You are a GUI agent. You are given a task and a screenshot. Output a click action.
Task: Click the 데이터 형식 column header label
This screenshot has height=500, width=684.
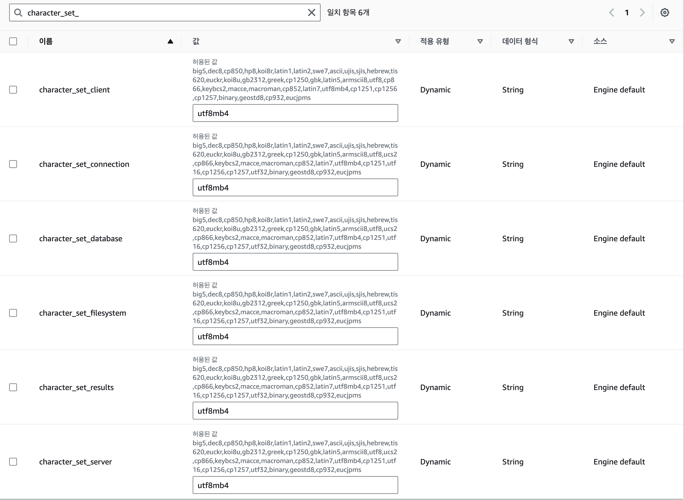point(519,41)
